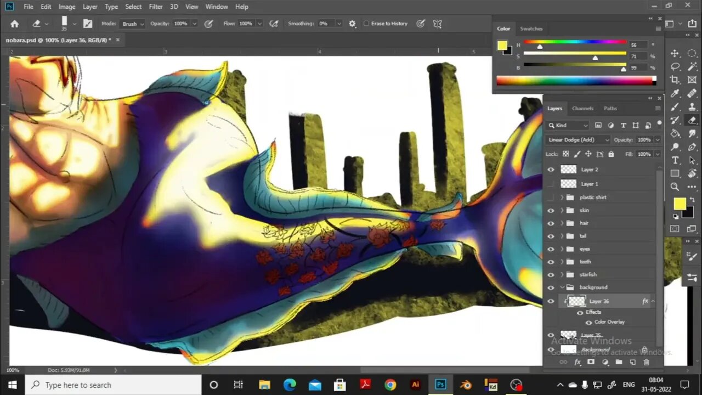702x395 pixels.
Task: Click Add layer mask icon
Action: (x=591, y=362)
